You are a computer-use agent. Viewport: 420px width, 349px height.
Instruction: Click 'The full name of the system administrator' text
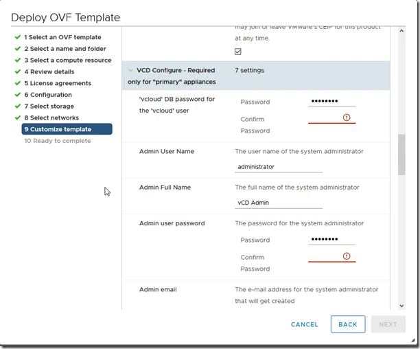pyautogui.click(x=297, y=188)
